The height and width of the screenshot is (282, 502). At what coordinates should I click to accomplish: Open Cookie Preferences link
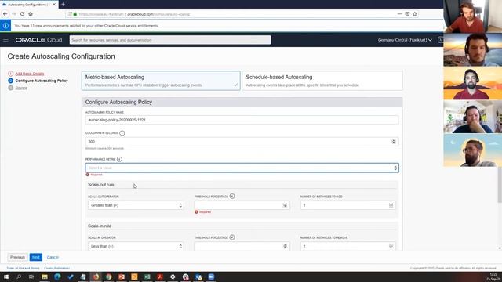coord(57,268)
